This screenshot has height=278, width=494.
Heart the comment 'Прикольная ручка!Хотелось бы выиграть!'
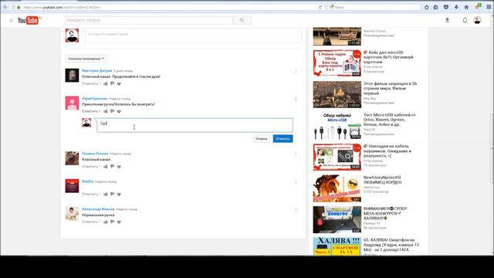point(119,111)
